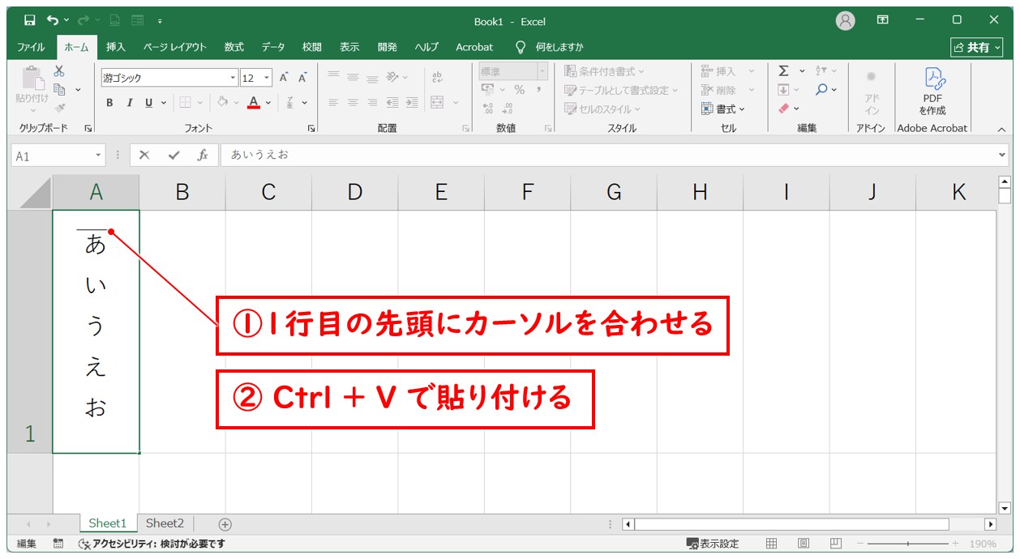Confirm the cell entry with the checkmark icon

[174, 156]
